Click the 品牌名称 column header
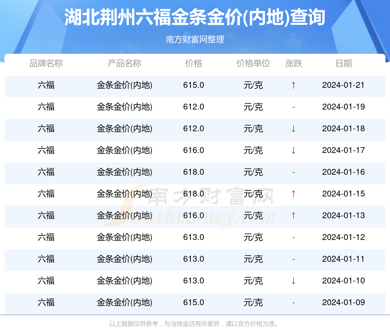 [46, 63]
